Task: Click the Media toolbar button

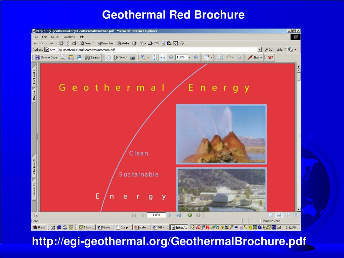Action: pos(123,43)
